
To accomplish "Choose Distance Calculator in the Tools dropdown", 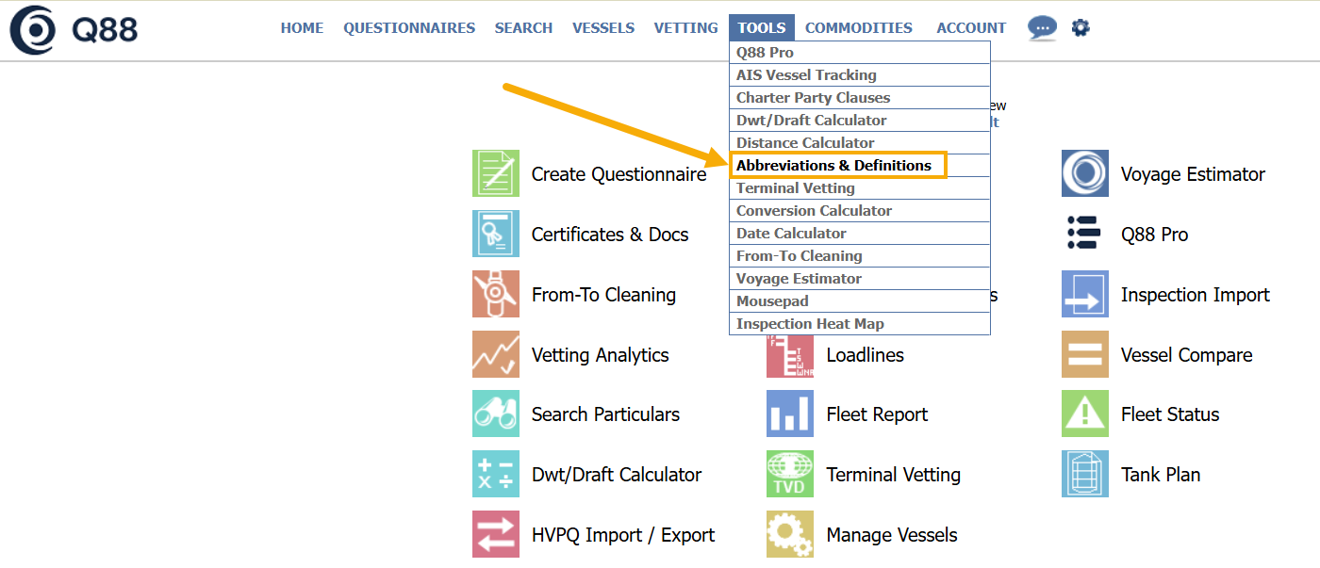I will pyautogui.click(x=805, y=143).
